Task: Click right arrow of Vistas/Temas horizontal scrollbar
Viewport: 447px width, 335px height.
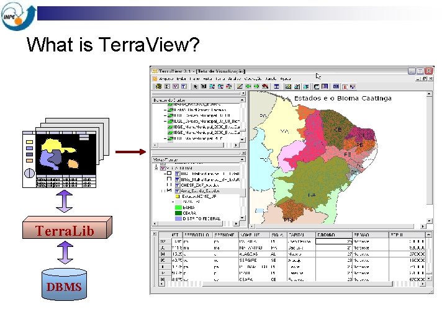Action: pos(236,224)
